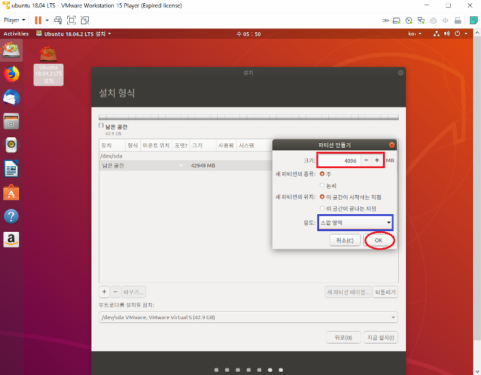Viewport: 481px width, 375px height.
Task: Expand the VMware devices chevron
Action: [386, 20]
